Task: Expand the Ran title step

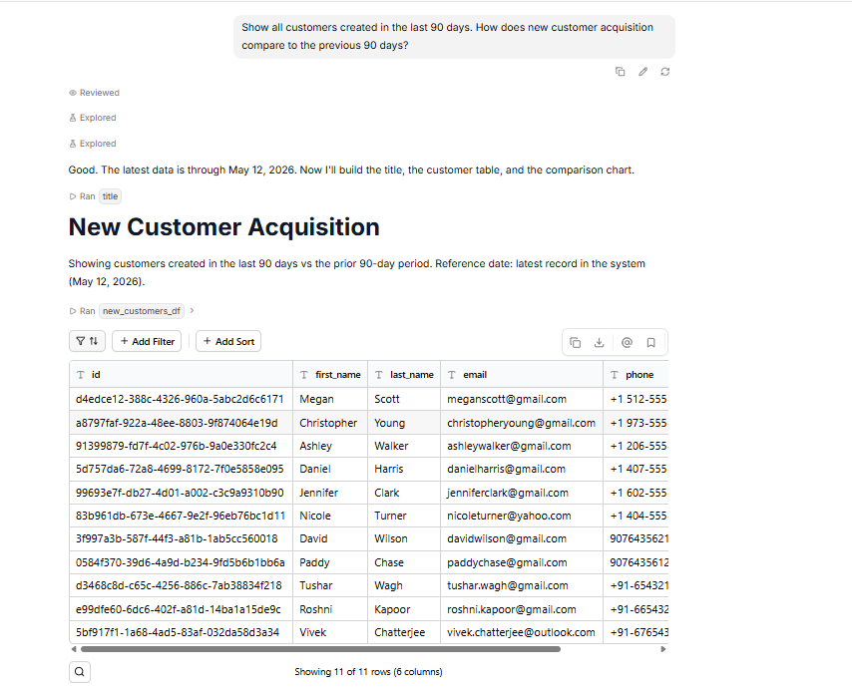Action: pos(82,196)
